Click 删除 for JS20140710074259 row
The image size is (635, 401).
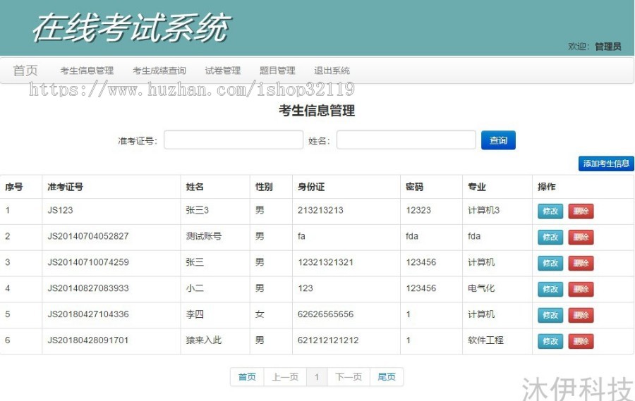(x=581, y=263)
